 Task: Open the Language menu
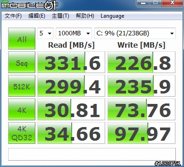[x=112, y=16]
